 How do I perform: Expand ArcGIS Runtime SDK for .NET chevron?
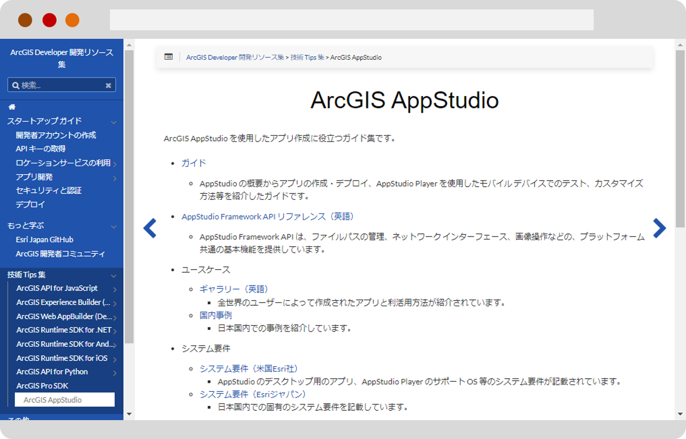tap(114, 331)
